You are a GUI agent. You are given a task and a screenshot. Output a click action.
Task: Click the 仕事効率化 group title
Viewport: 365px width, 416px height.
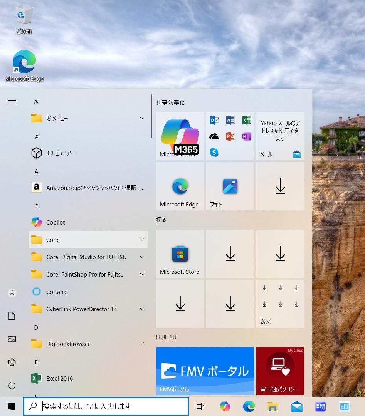click(x=170, y=102)
